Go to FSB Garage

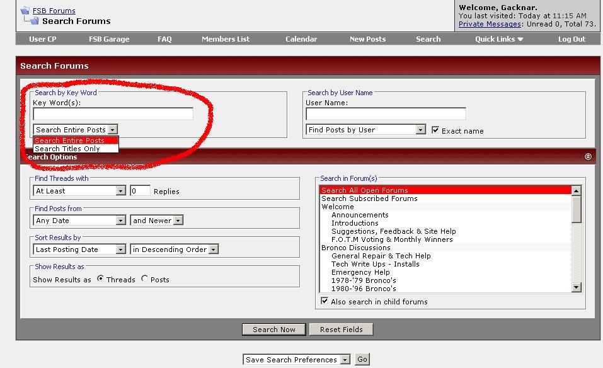(x=109, y=39)
